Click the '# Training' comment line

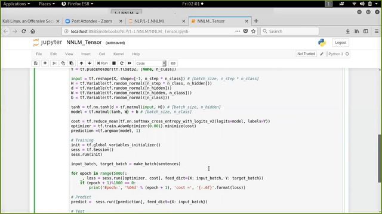[x=82, y=140]
